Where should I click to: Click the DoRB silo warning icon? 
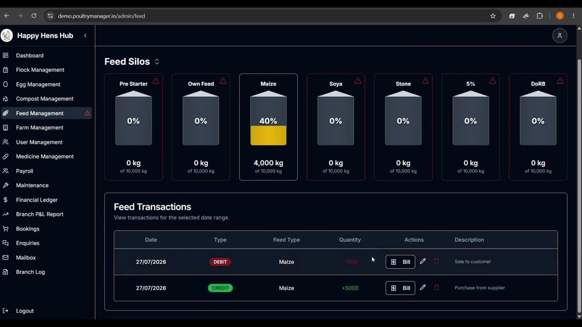pyautogui.click(x=560, y=81)
